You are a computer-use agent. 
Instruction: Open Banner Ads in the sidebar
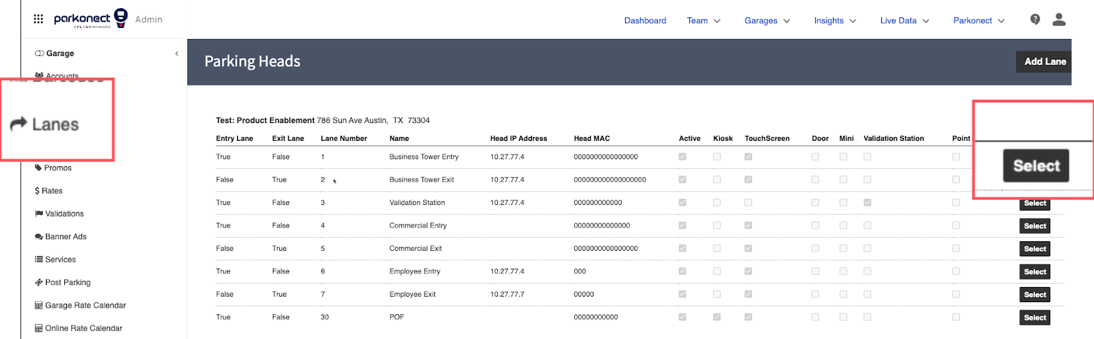click(x=66, y=237)
